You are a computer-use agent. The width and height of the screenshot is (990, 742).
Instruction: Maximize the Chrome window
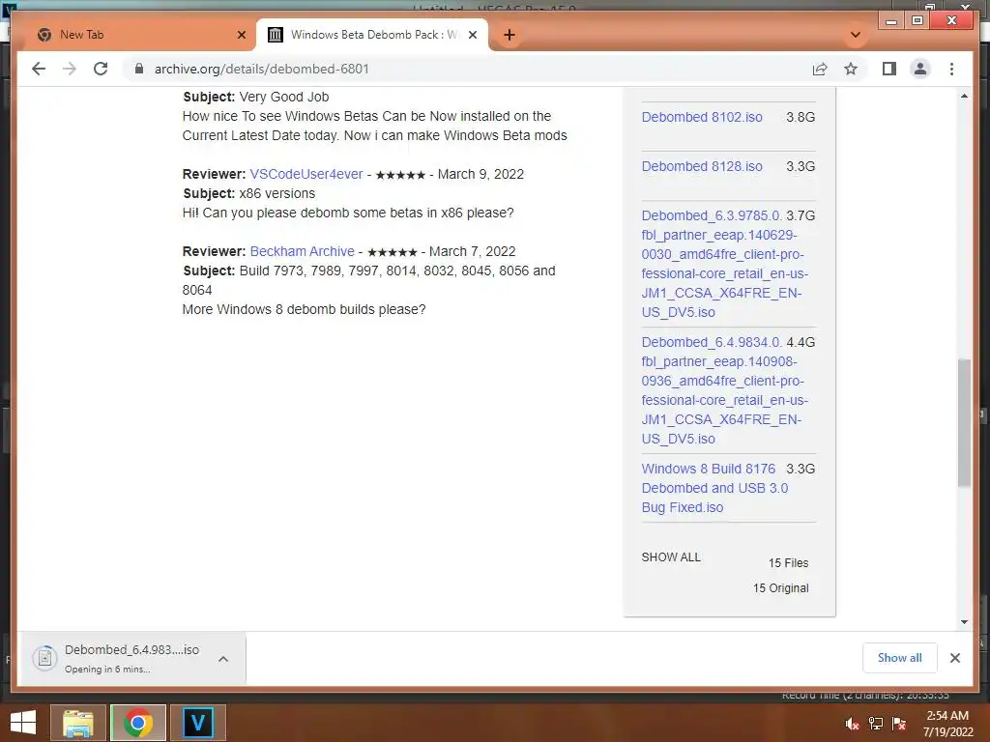[x=917, y=21]
